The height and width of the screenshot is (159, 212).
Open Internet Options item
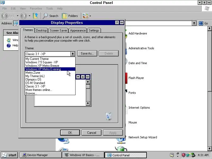(139, 108)
